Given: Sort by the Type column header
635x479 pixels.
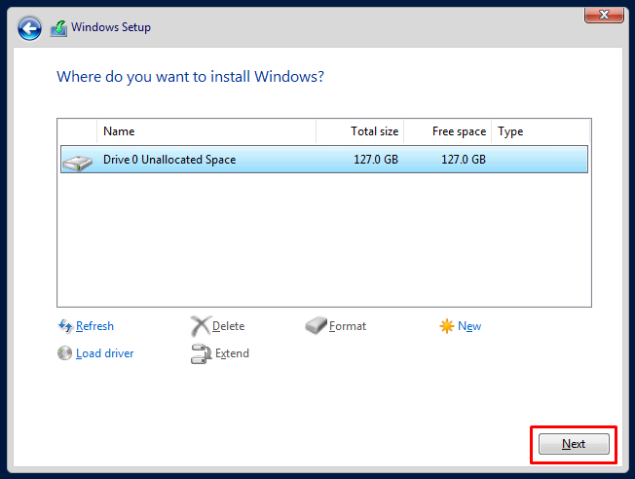Looking at the screenshot, I should pyautogui.click(x=541, y=131).
